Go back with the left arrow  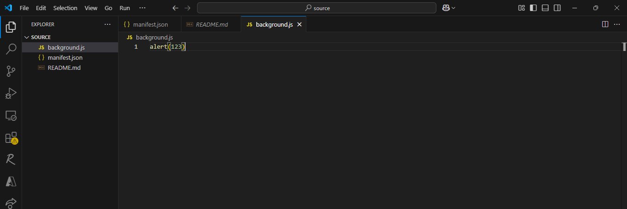point(175,8)
